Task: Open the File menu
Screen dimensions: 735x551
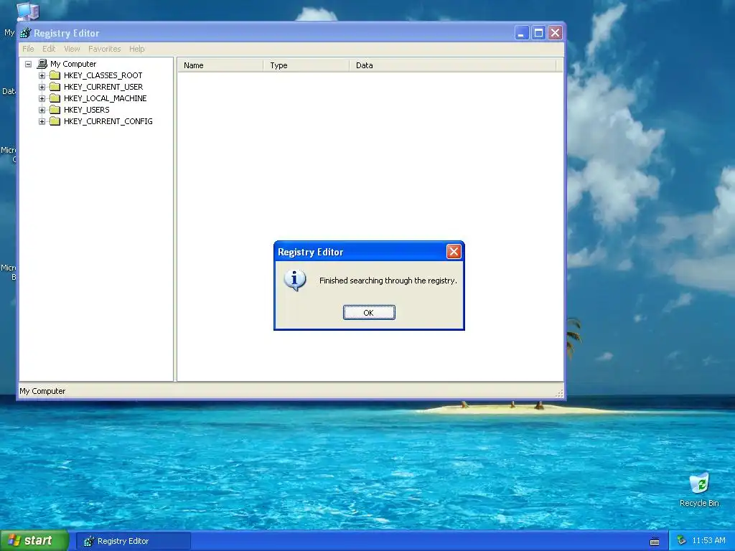Action: (28, 49)
